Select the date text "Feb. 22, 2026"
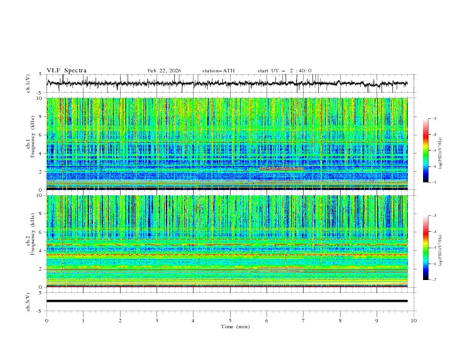This screenshot has width=466, height=360. pos(164,71)
